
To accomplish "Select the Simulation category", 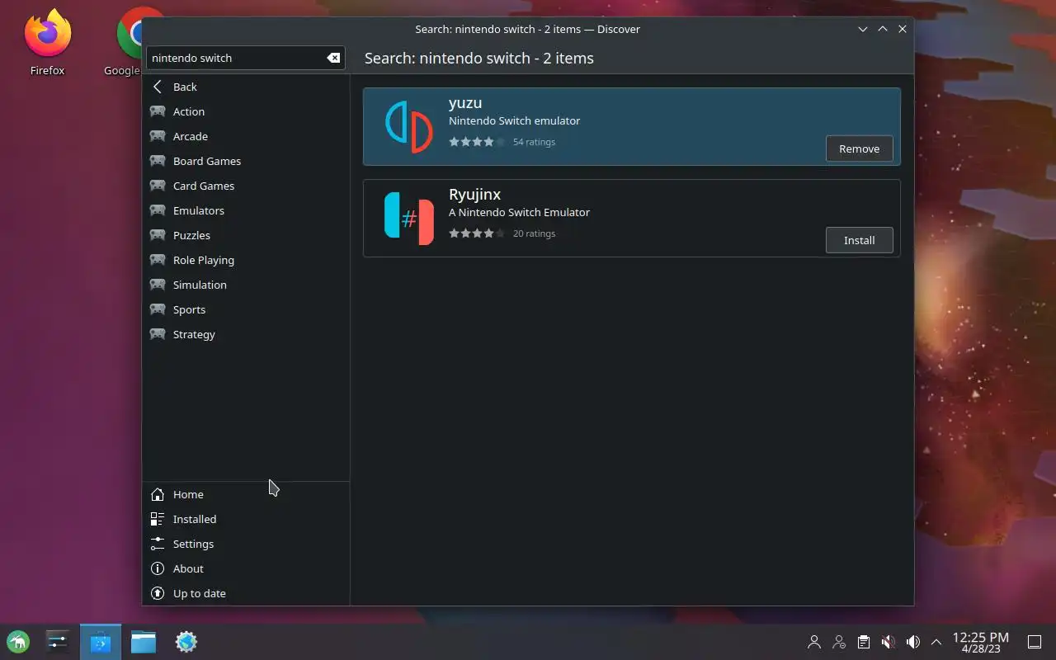I will pyautogui.click(x=246, y=285).
